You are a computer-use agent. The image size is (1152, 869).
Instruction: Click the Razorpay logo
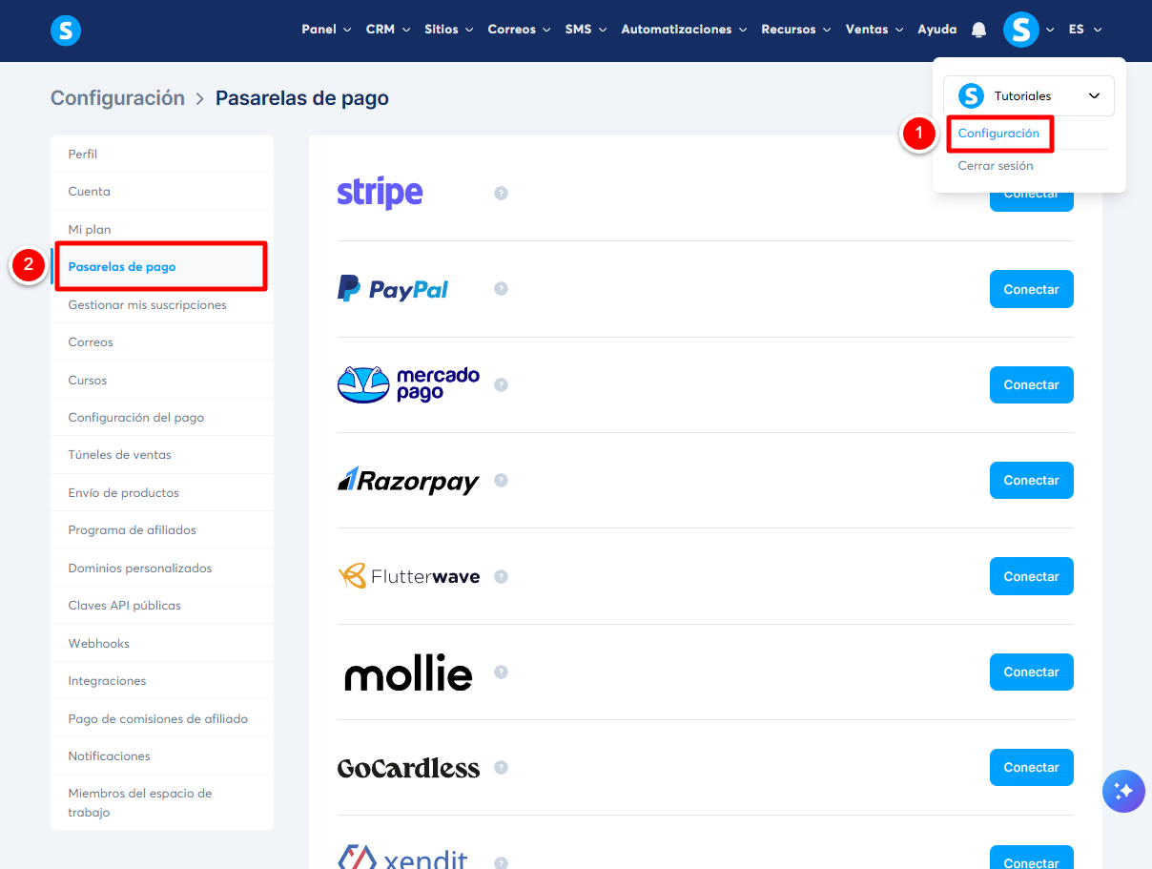(x=408, y=481)
